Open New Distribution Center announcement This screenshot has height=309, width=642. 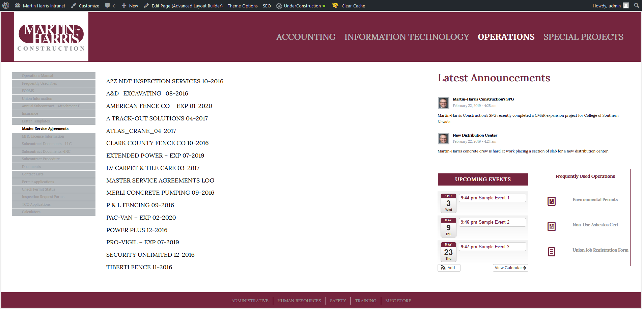pyautogui.click(x=475, y=135)
